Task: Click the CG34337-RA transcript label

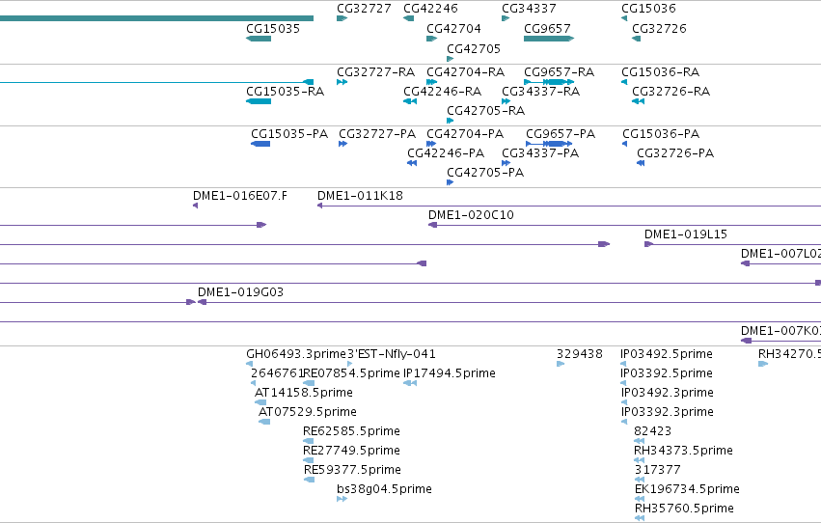Action: (540, 91)
